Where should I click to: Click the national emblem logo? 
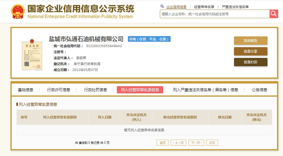coord(18,12)
